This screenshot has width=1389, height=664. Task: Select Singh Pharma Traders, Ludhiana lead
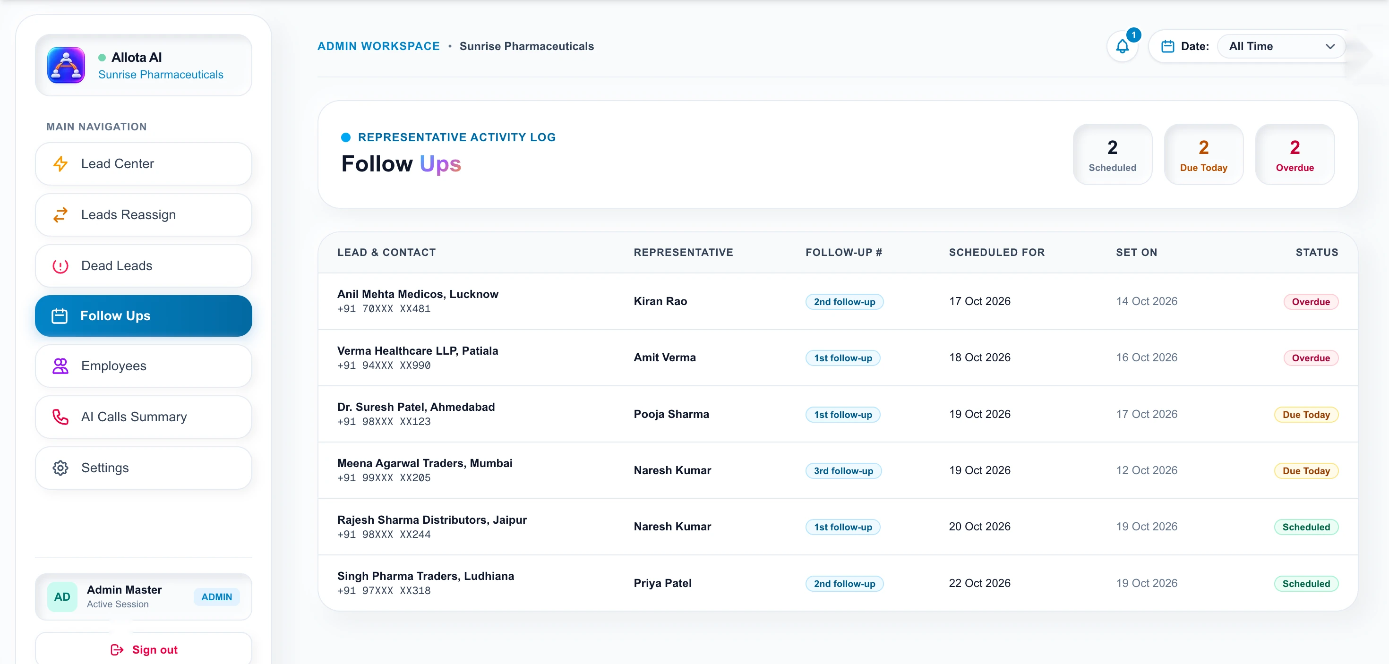425,576
